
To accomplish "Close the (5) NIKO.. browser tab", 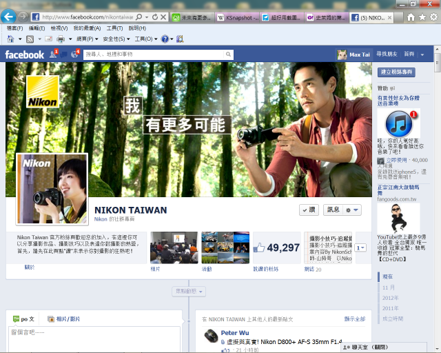I will (x=389, y=17).
